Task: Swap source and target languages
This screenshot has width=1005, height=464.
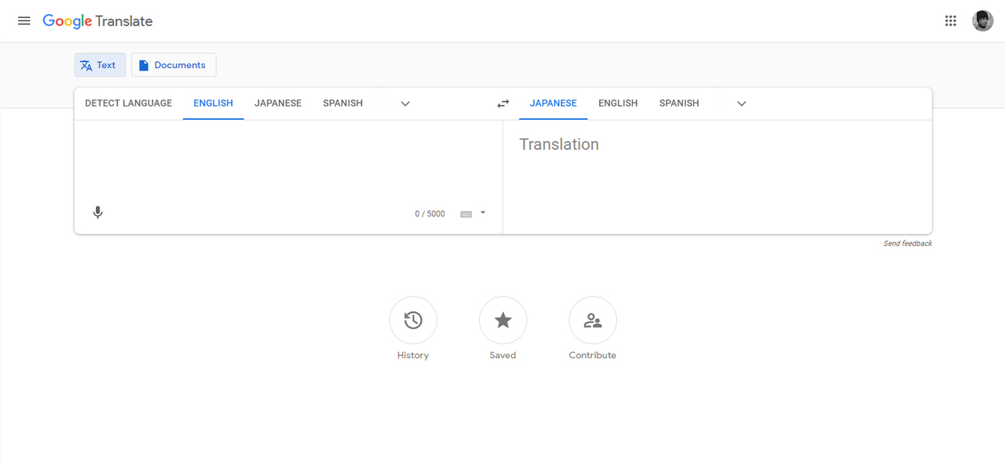Action: point(503,103)
